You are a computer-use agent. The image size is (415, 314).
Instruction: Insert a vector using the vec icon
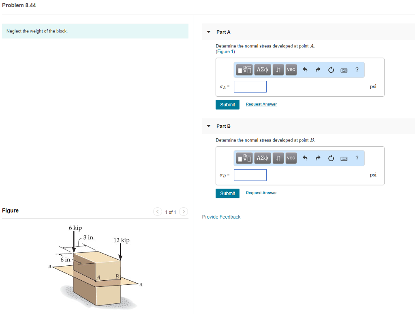click(291, 69)
